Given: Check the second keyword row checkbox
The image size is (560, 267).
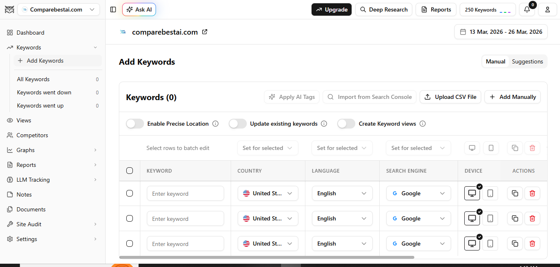Looking at the screenshot, I should pyautogui.click(x=130, y=218).
